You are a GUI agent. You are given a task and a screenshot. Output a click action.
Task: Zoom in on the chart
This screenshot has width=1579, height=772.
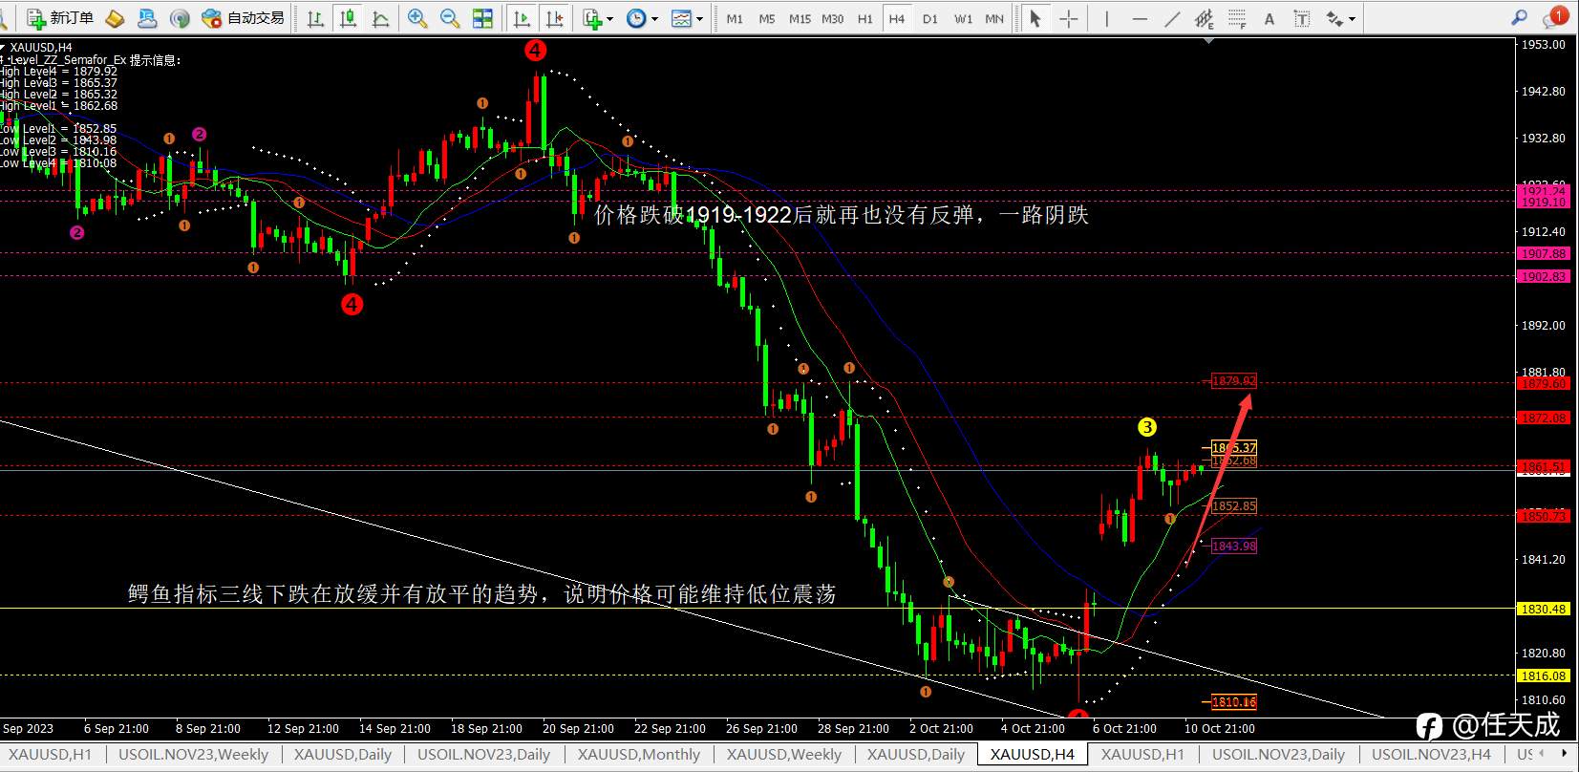(417, 18)
